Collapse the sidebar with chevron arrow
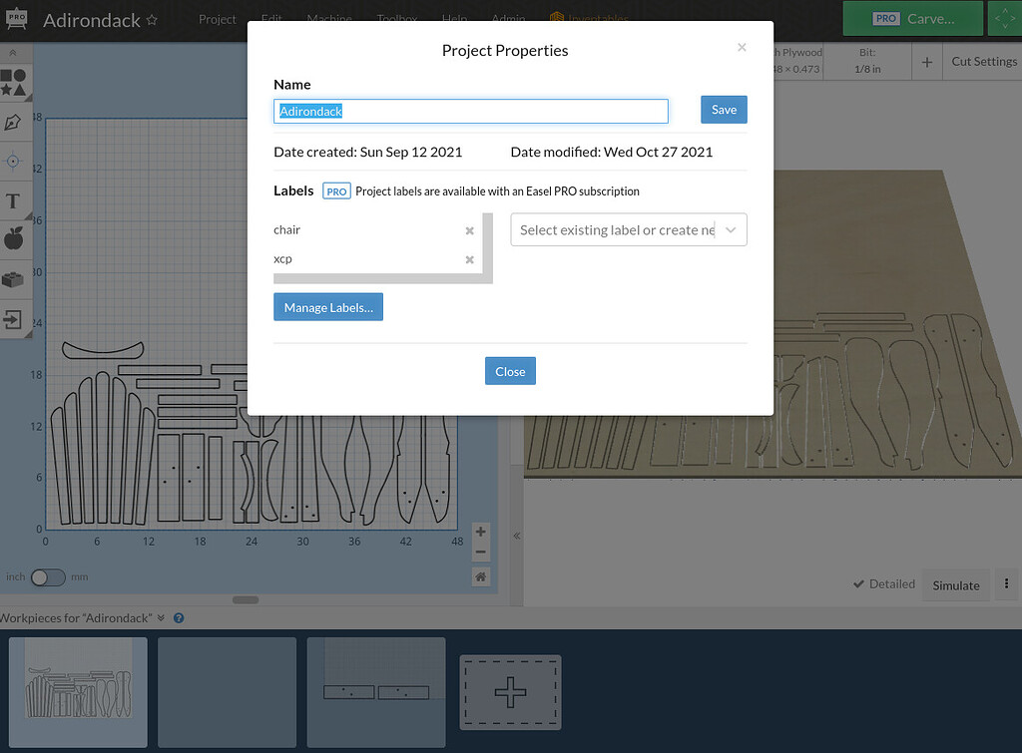1022x753 pixels. tap(516, 536)
